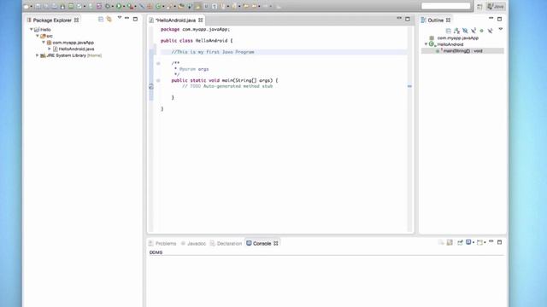The image size is (547, 307).
Task: Open the Open Perspective button
Action: (x=479, y=6)
